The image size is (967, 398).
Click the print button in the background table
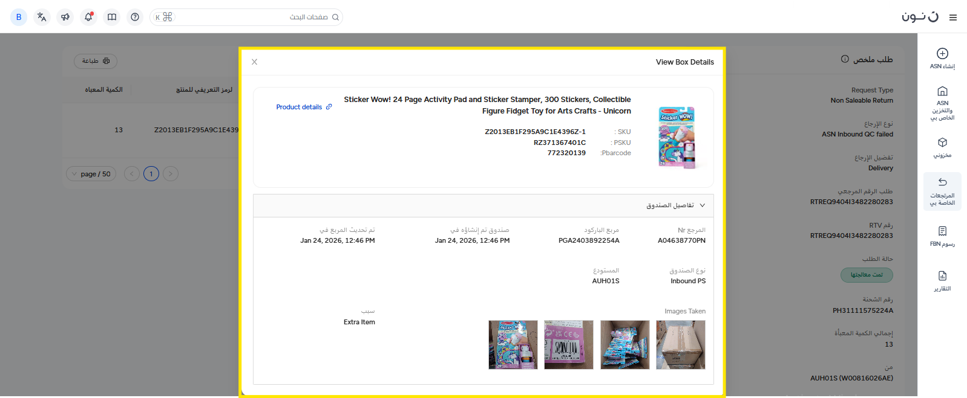96,61
